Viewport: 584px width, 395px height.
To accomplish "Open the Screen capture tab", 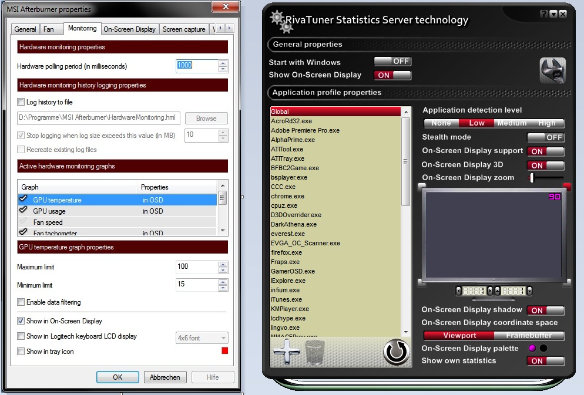I will tap(184, 29).
